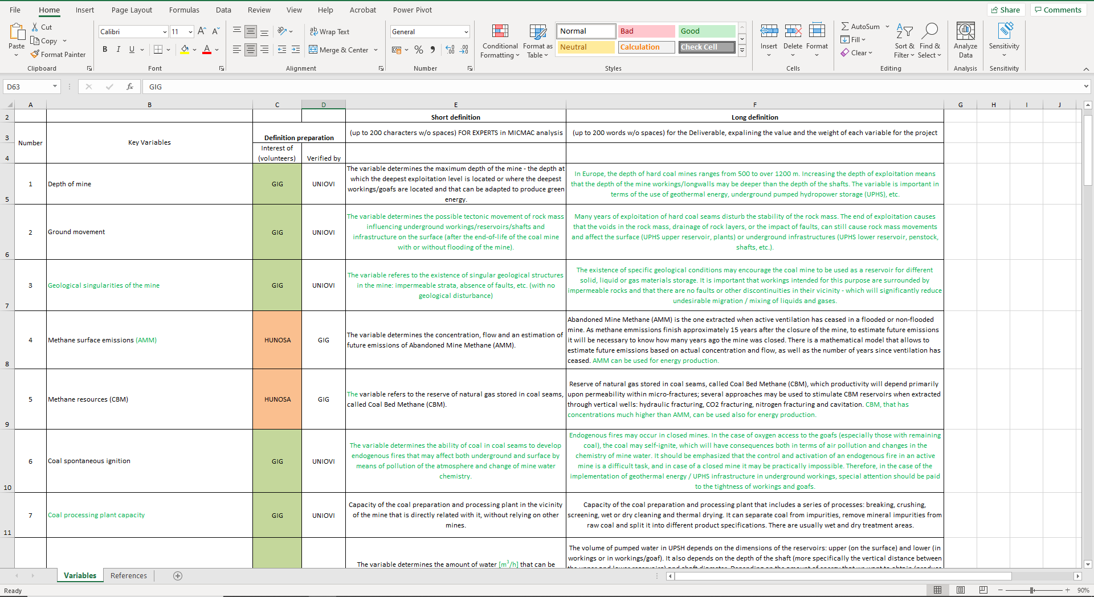Click the formula bar containing GIG
Screen dimensions: 1094x597
(x=613, y=87)
